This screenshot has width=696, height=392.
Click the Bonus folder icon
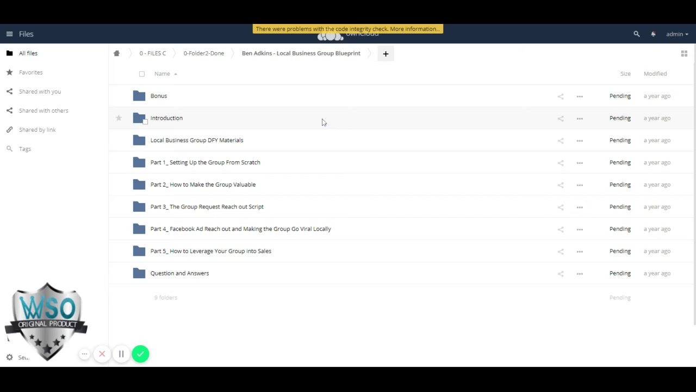tap(139, 96)
